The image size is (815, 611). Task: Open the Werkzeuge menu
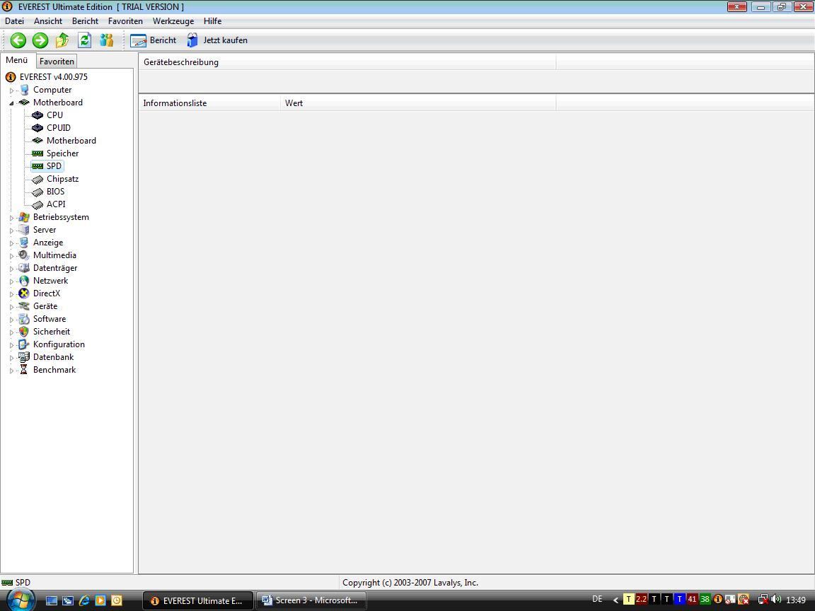click(173, 21)
